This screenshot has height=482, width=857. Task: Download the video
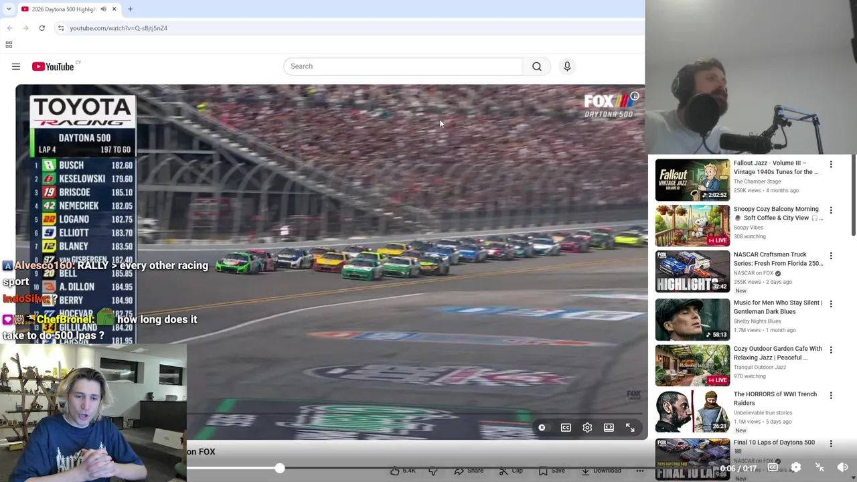601,471
